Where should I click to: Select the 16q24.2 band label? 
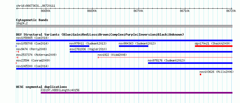[x=22, y=23]
